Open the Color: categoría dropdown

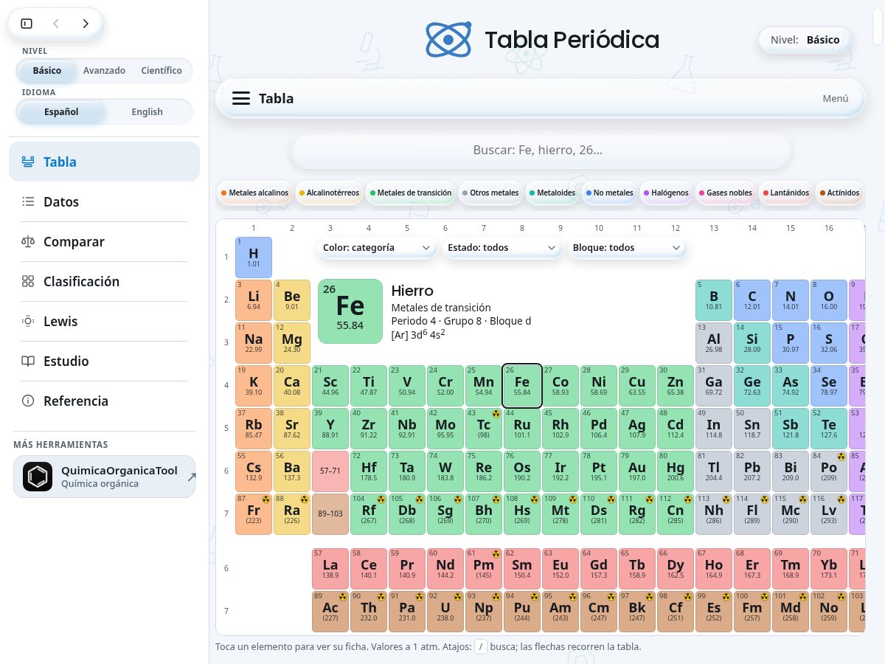[x=378, y=248]
